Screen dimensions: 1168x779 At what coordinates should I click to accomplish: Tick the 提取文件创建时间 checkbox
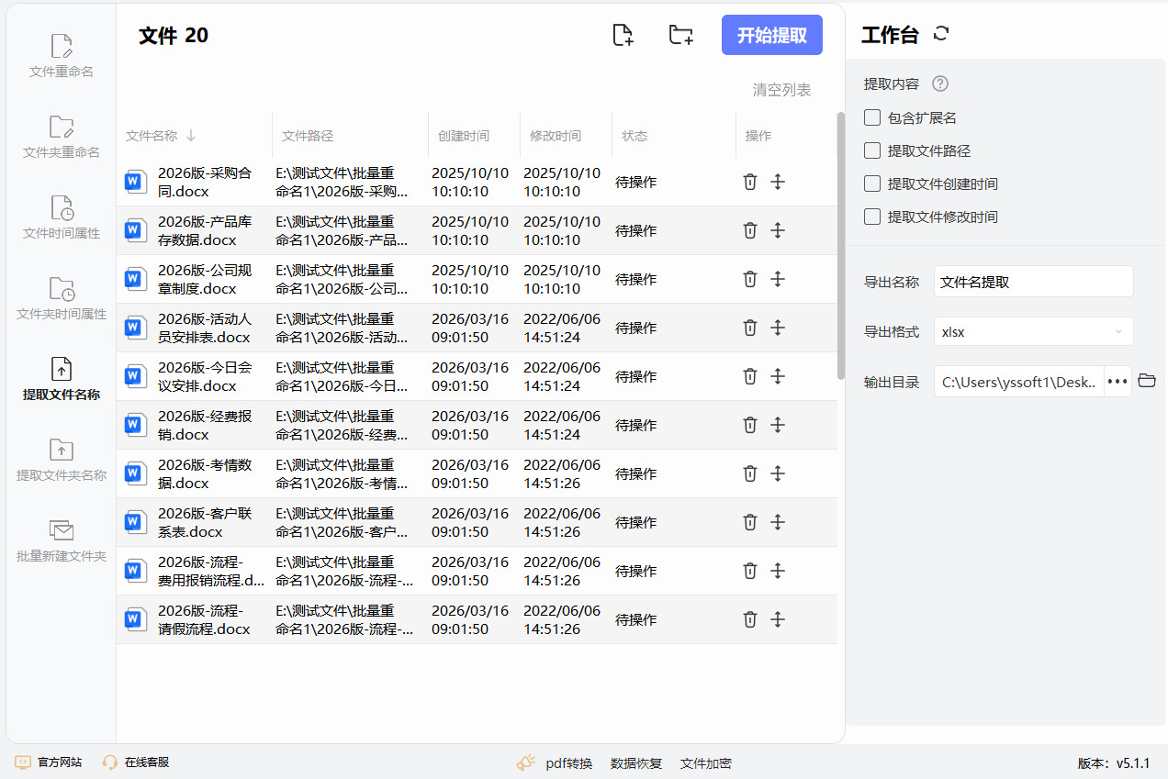pos(872,184)
